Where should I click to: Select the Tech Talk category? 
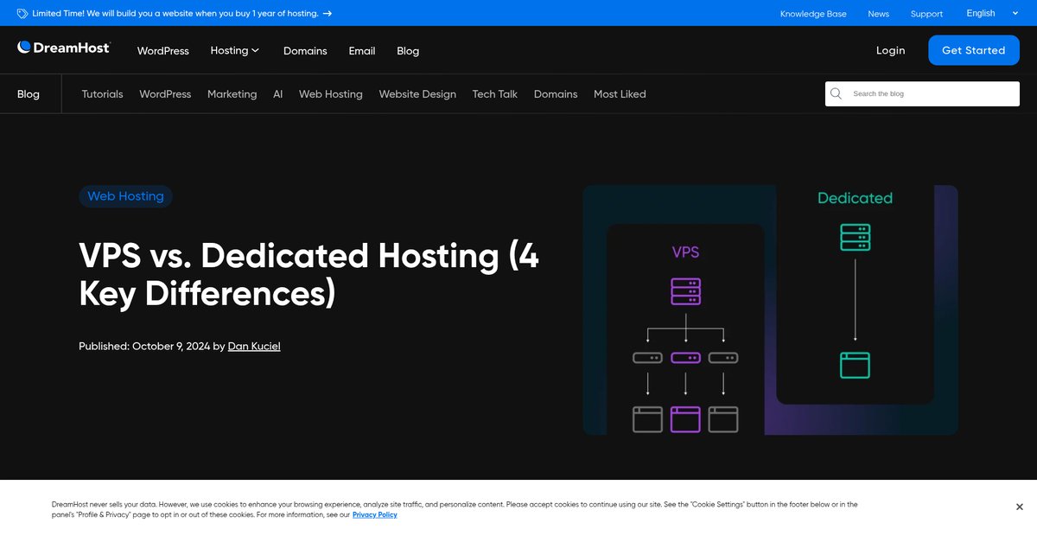[x=495, y=94]
